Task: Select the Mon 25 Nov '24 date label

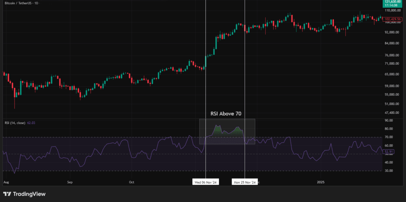Action: (244, 182)
